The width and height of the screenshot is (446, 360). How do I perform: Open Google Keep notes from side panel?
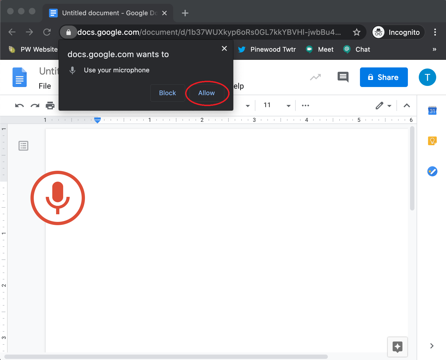432,141
